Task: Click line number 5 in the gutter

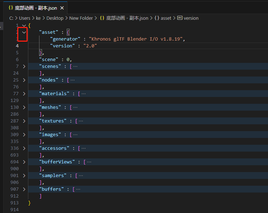Action: pyautogui.click(x=17, y=53)
